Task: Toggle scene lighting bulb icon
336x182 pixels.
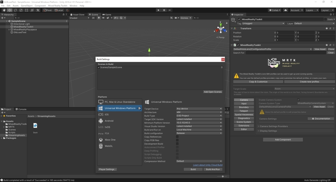Action: point(99,18)
